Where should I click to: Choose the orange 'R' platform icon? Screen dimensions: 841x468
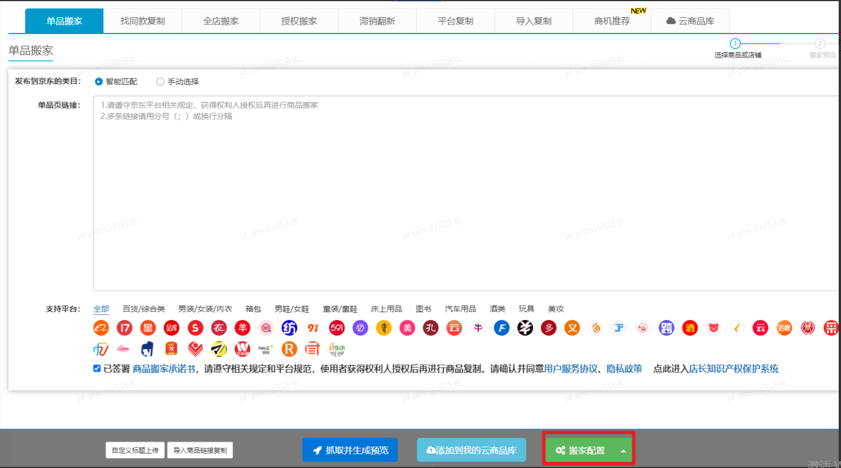click(289, 349)
